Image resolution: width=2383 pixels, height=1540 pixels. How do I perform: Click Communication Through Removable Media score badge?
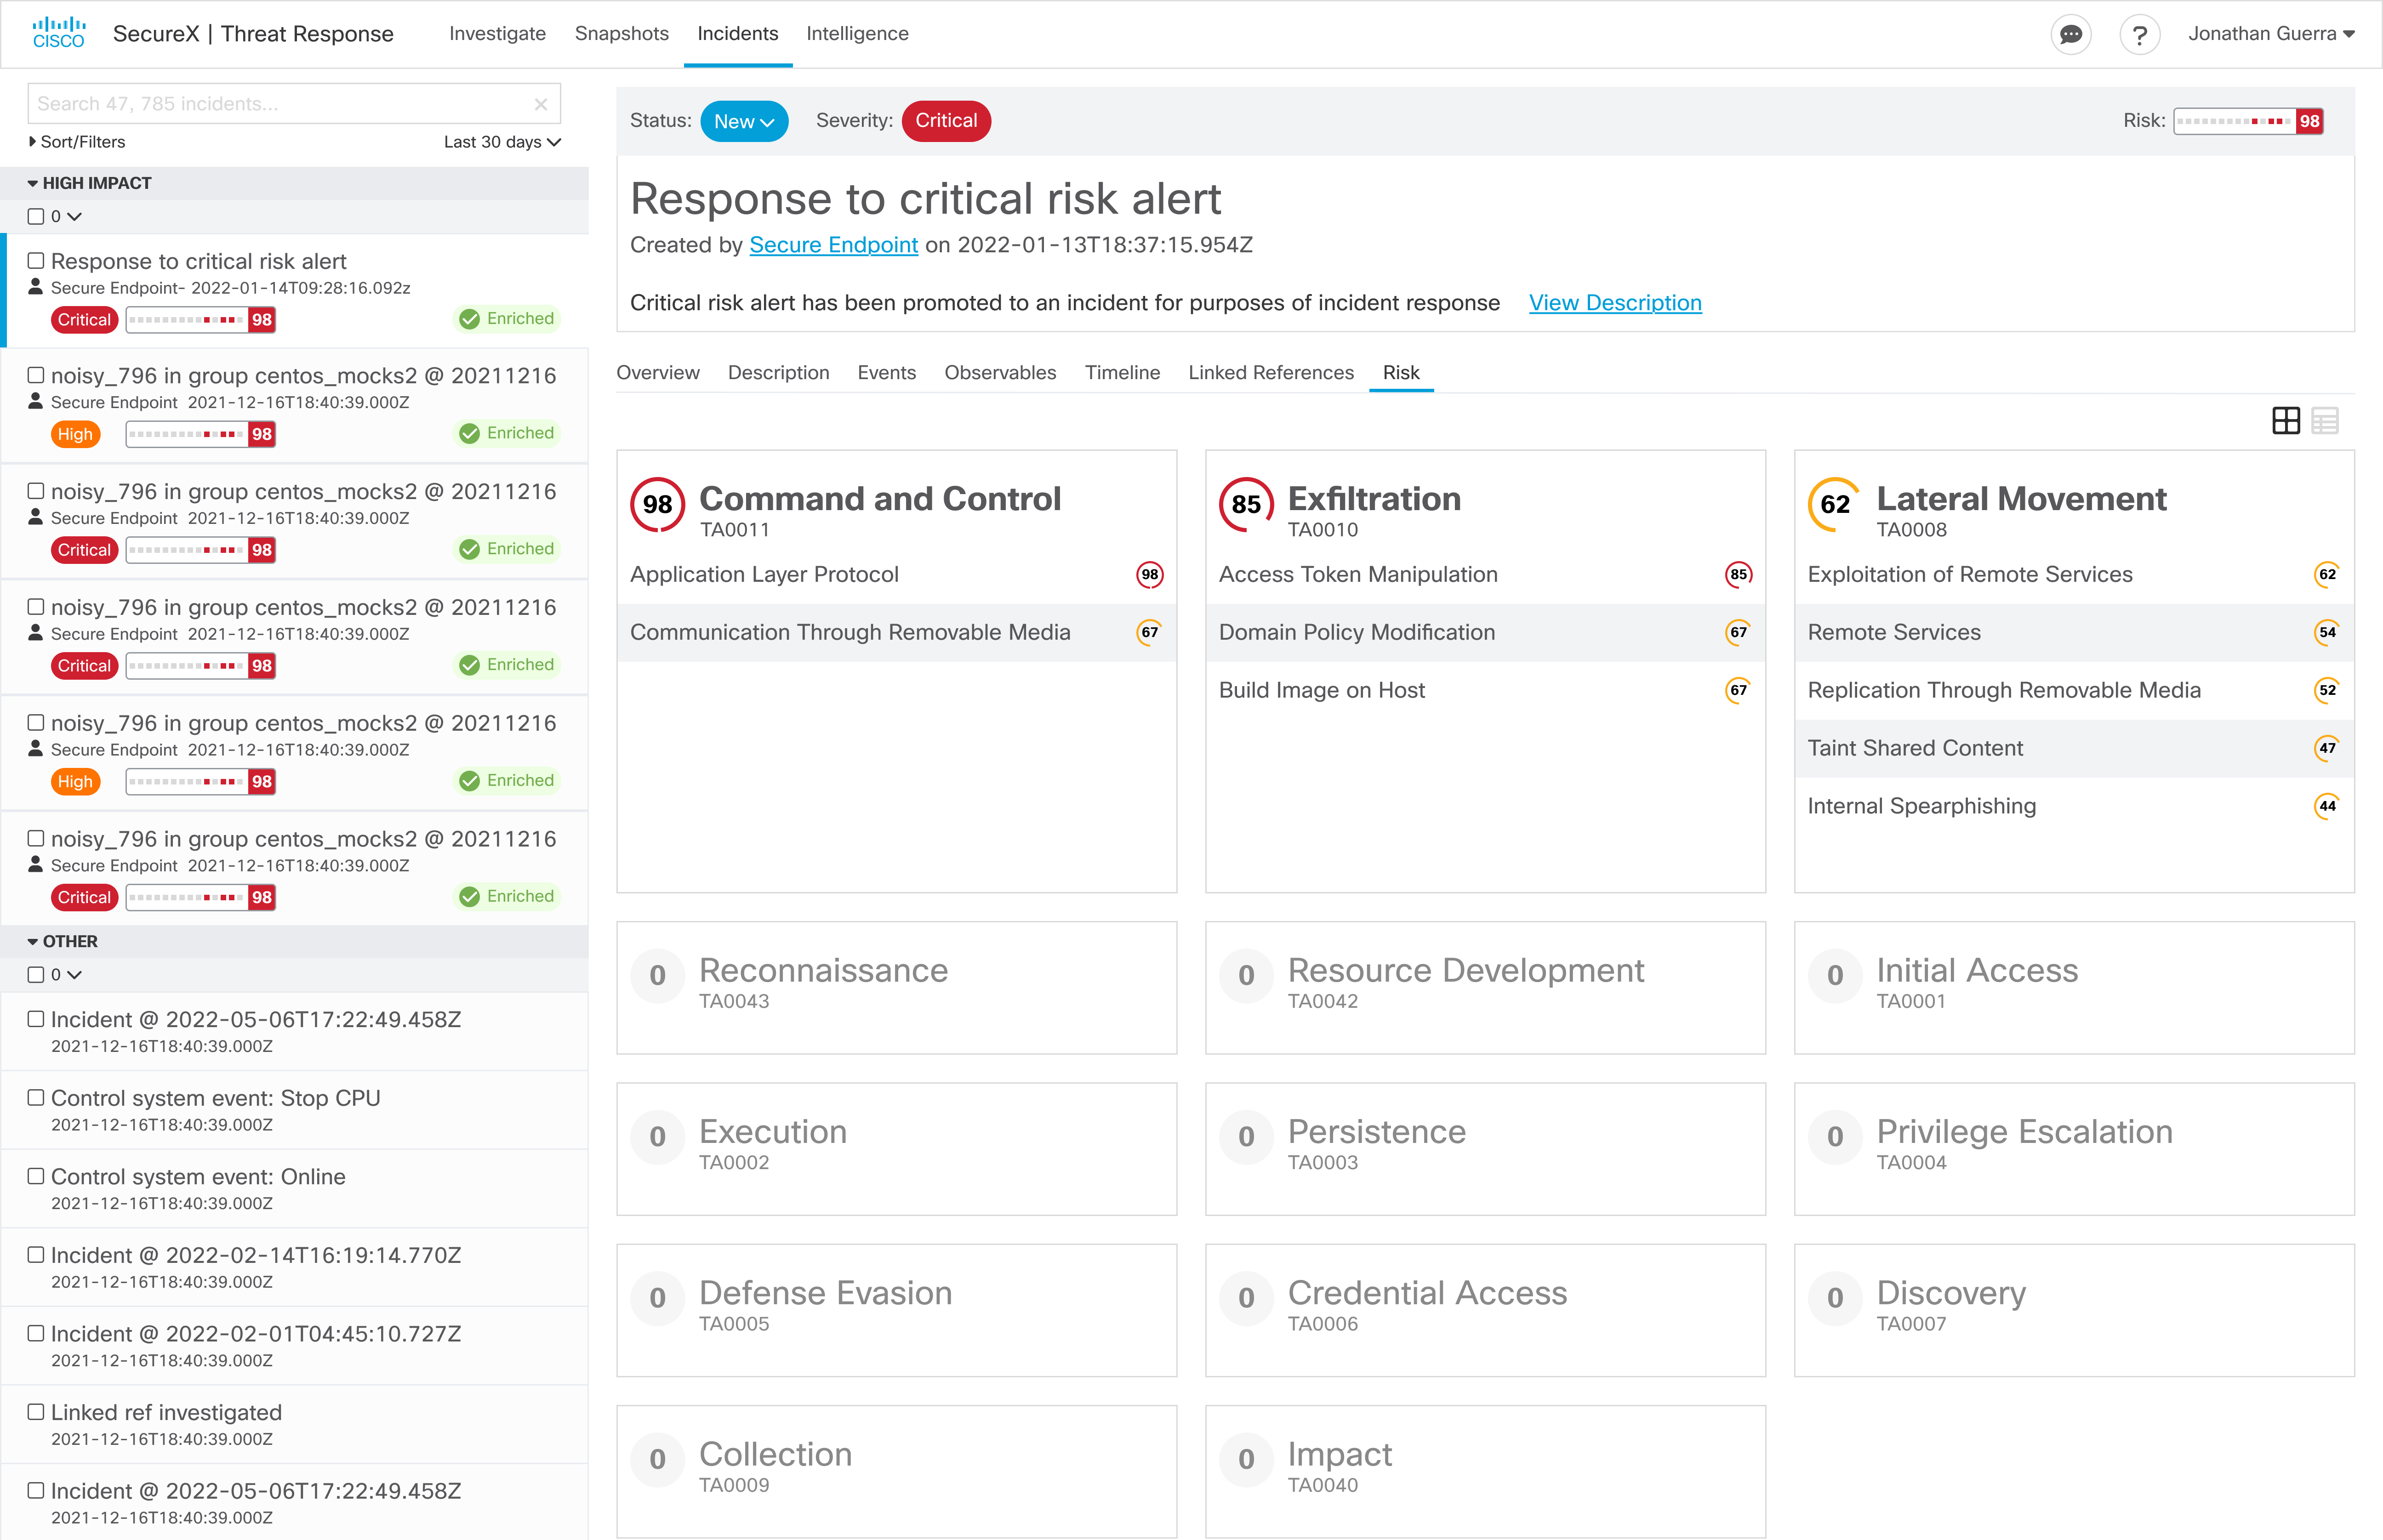tap(1150, 633)
